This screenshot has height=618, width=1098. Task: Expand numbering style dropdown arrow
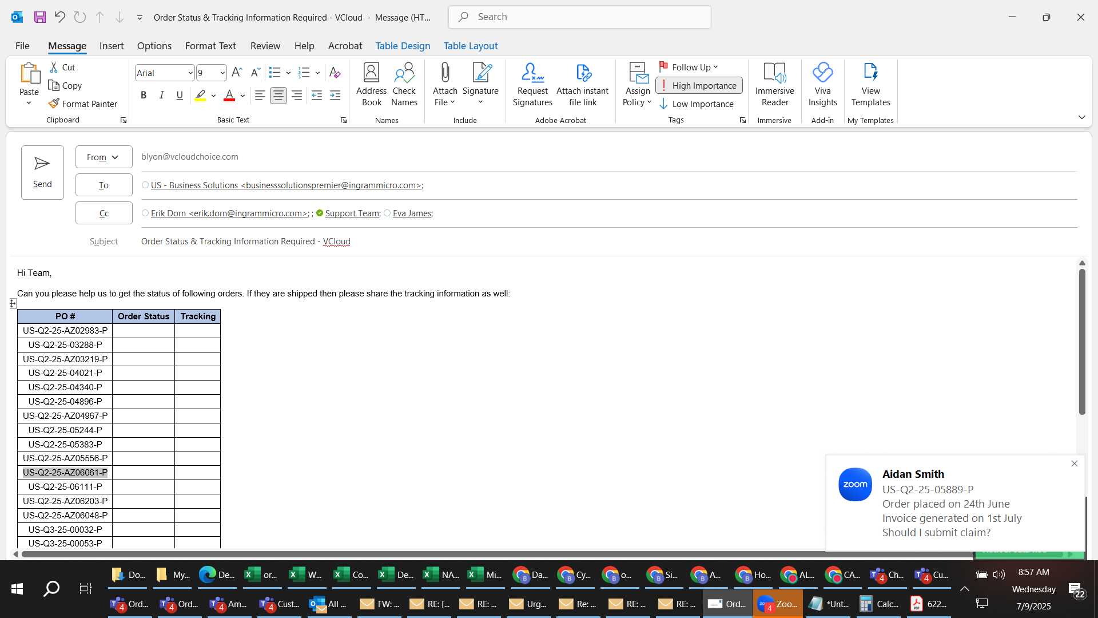(x=317, y=73)
